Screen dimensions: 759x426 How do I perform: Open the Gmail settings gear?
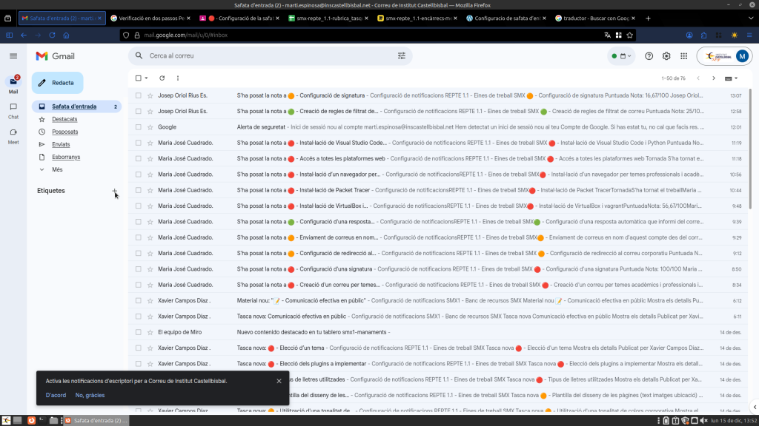(x=666, y=56)
